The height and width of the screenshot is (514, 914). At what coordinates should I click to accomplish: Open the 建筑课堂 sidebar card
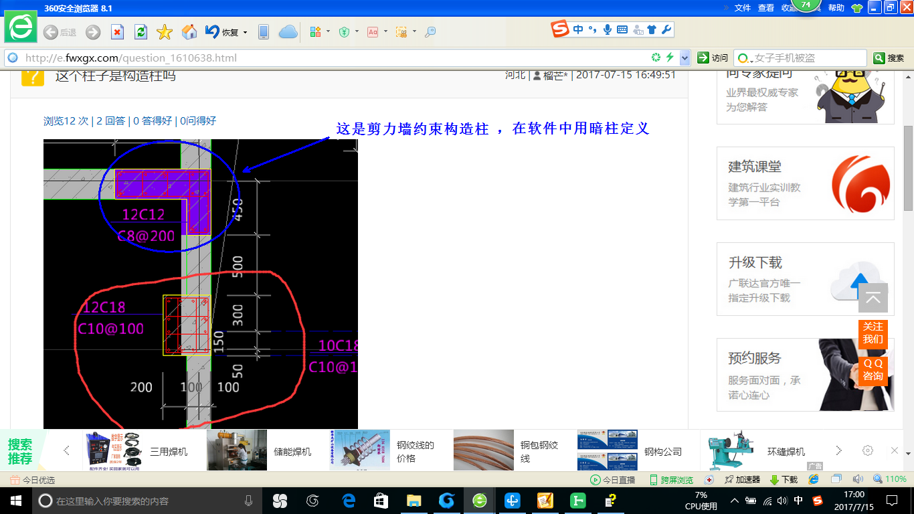[806, 183]
